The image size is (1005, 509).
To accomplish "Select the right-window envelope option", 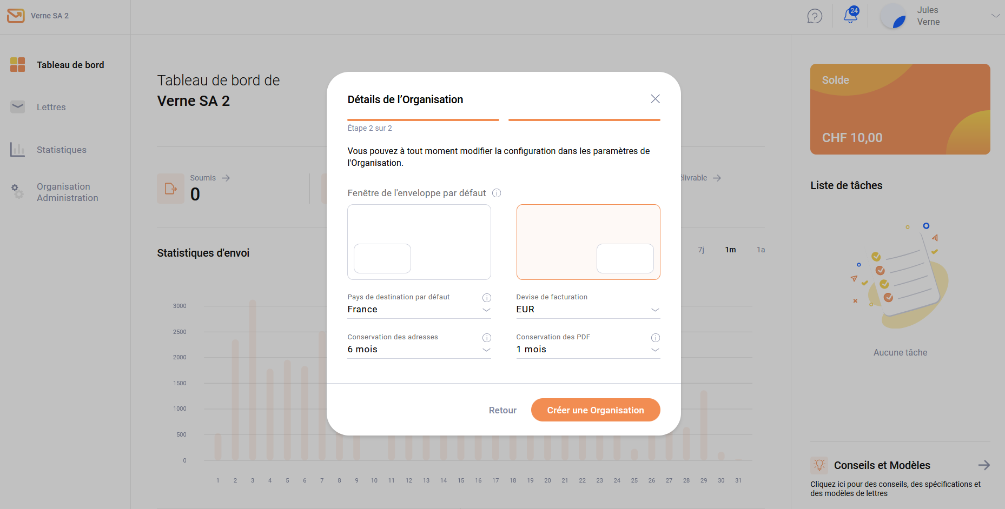I will 588,242.
